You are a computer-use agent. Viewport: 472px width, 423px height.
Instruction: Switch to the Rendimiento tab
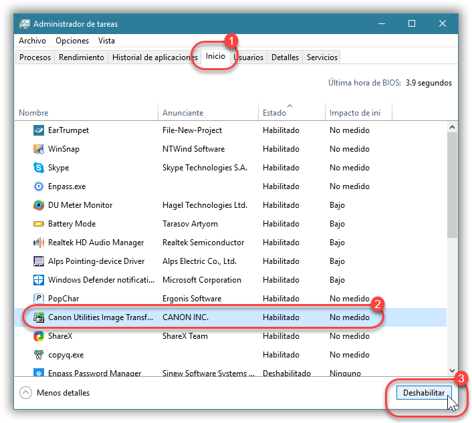[82, 57]
